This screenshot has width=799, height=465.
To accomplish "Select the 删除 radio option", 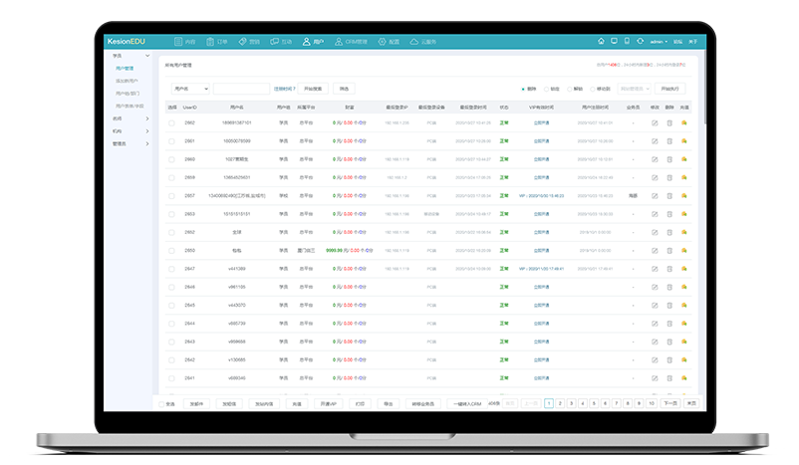I will tap(524, 89).
